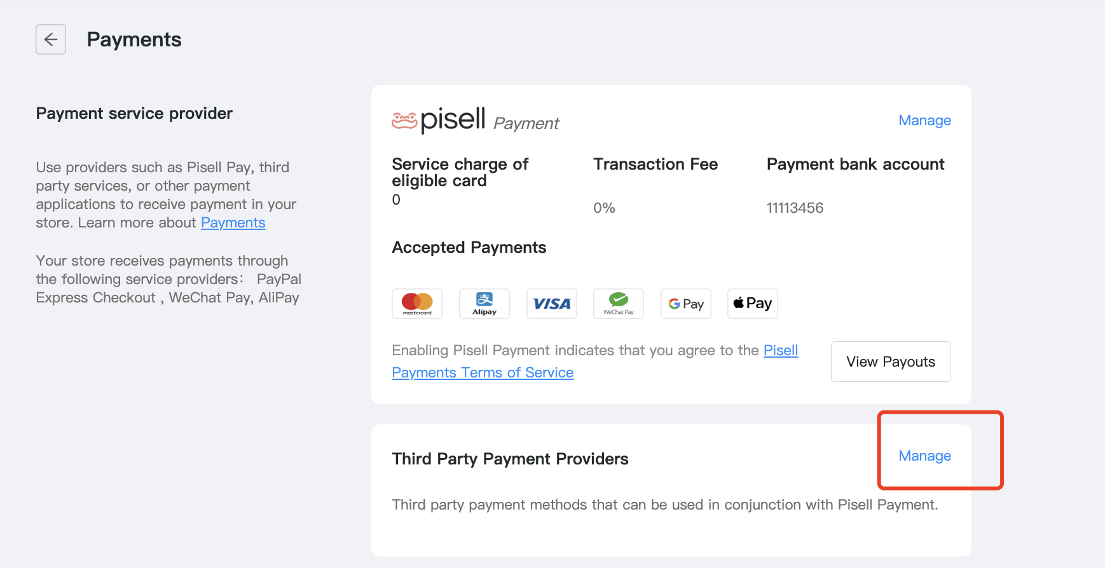Screen dimensions: 1105x568
Task: Click the VISA card icon
Action: coord(552,304)
